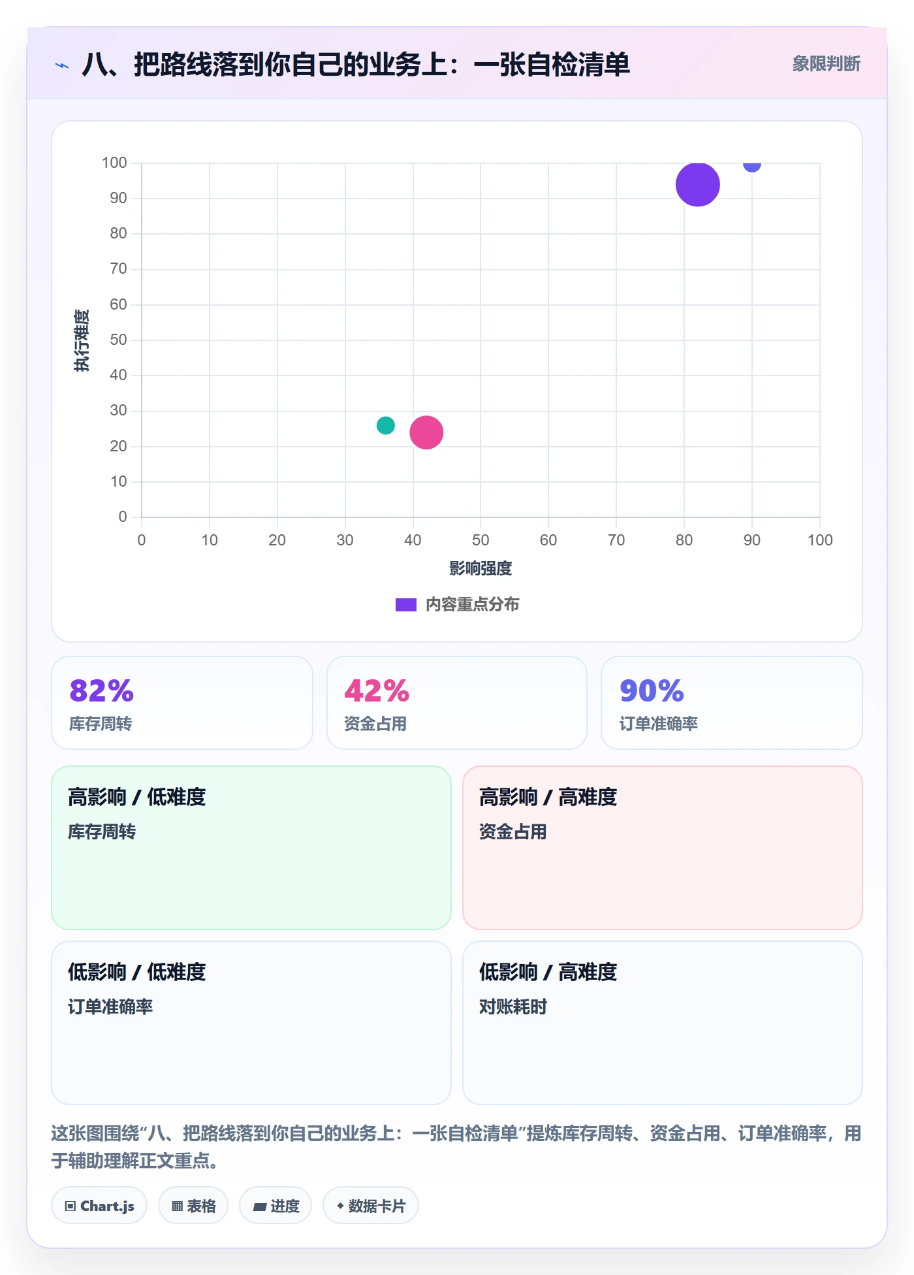Select the 低影响 / 低难度 quadrant card
This screenshot has width=914, height=1275.
click(251, 1023)
